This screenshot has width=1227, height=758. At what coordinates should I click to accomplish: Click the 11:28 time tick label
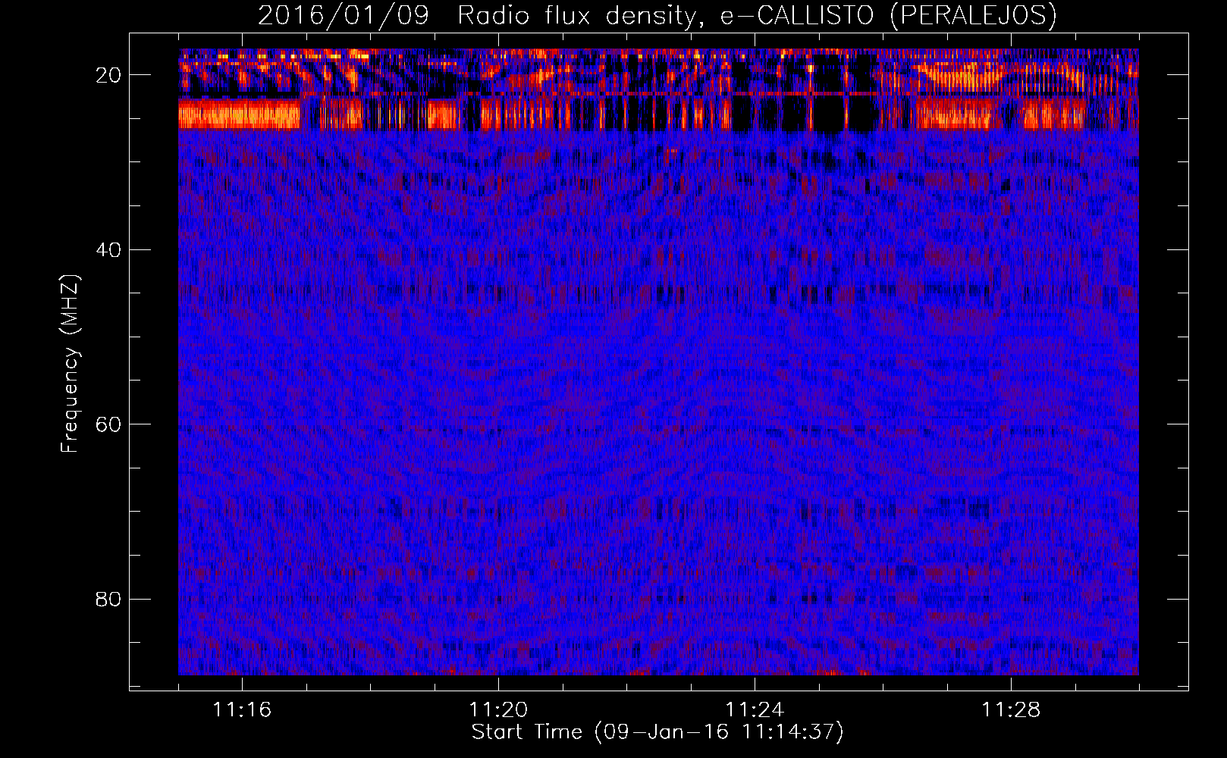[1011, 710]
